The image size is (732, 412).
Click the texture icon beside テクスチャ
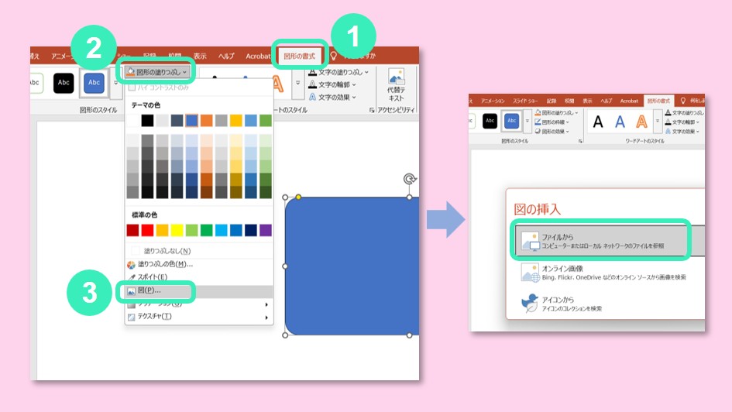tap(131, 317)
